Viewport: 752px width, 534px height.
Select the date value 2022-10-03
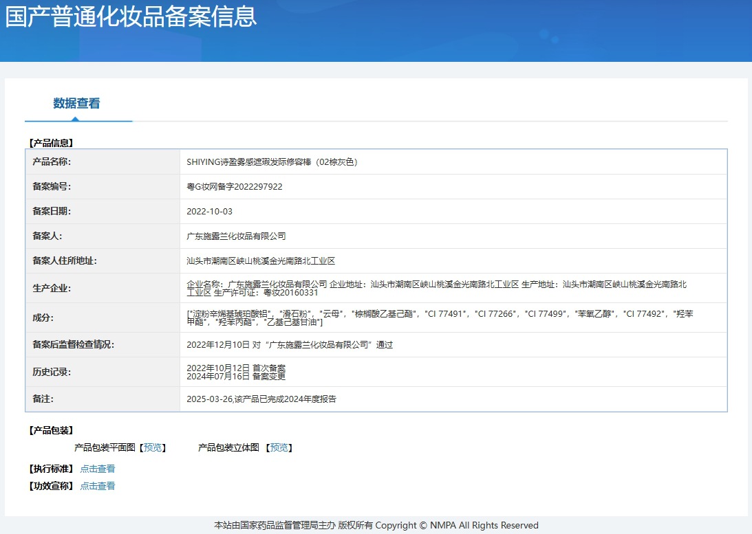[210, 211]
